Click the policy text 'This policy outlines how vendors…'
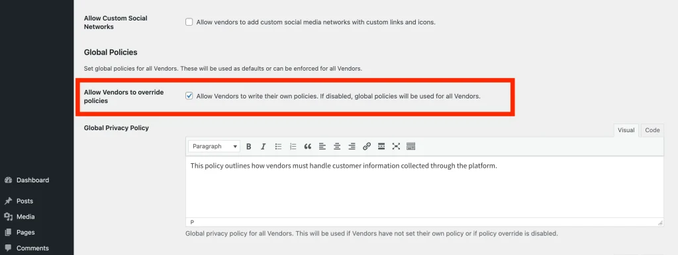 pos(344,166)
